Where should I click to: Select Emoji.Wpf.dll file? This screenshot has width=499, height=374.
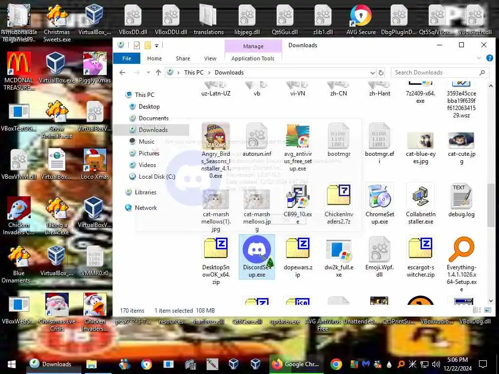coord(379,257)
